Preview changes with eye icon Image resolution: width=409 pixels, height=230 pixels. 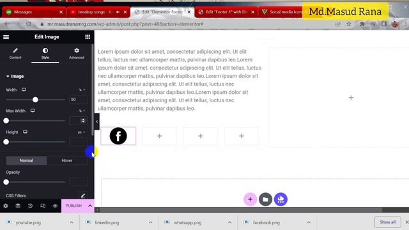(55, 206)
